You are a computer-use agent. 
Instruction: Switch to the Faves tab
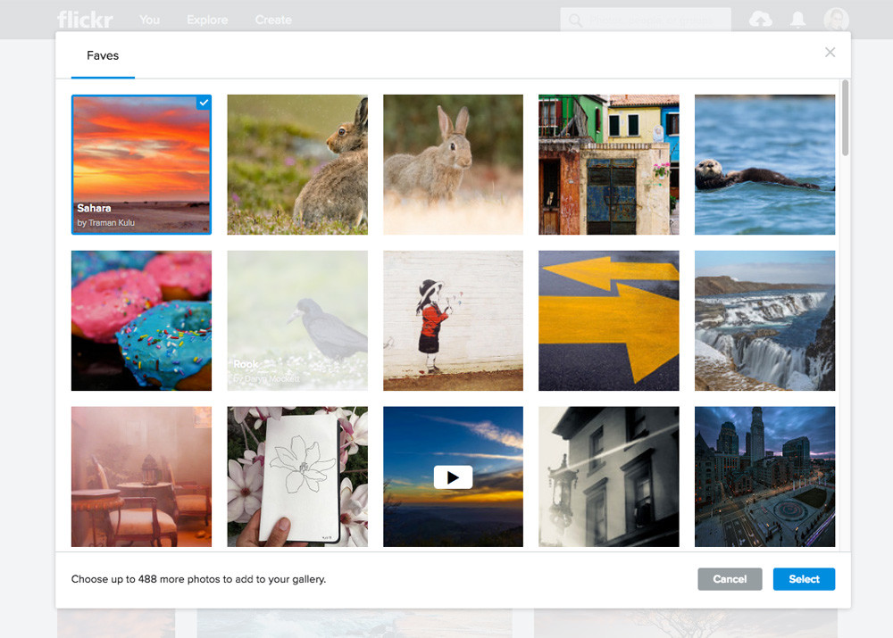(x=102, y=55)
